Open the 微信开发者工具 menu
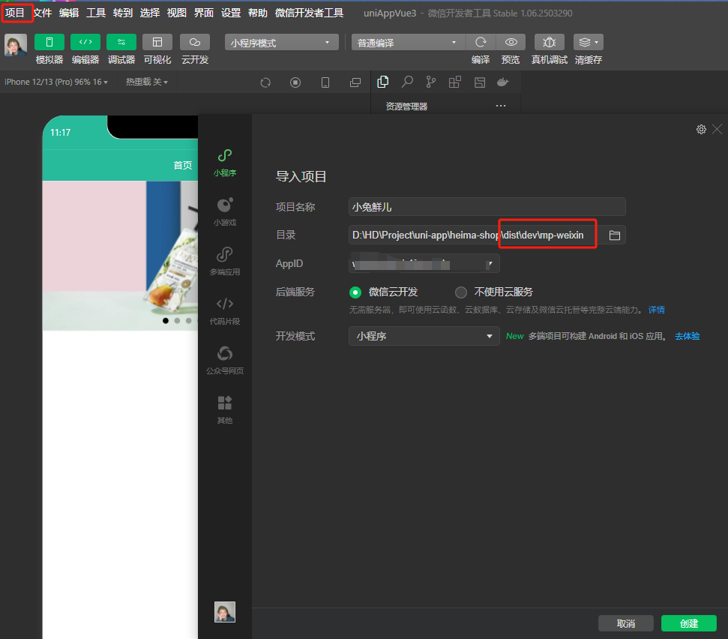Image resolution: width=728 pixels, height=639 pixels. point(309,13)
